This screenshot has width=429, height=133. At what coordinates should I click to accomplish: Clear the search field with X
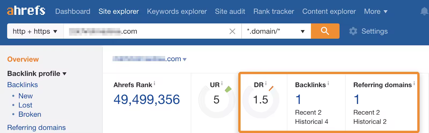232,32
